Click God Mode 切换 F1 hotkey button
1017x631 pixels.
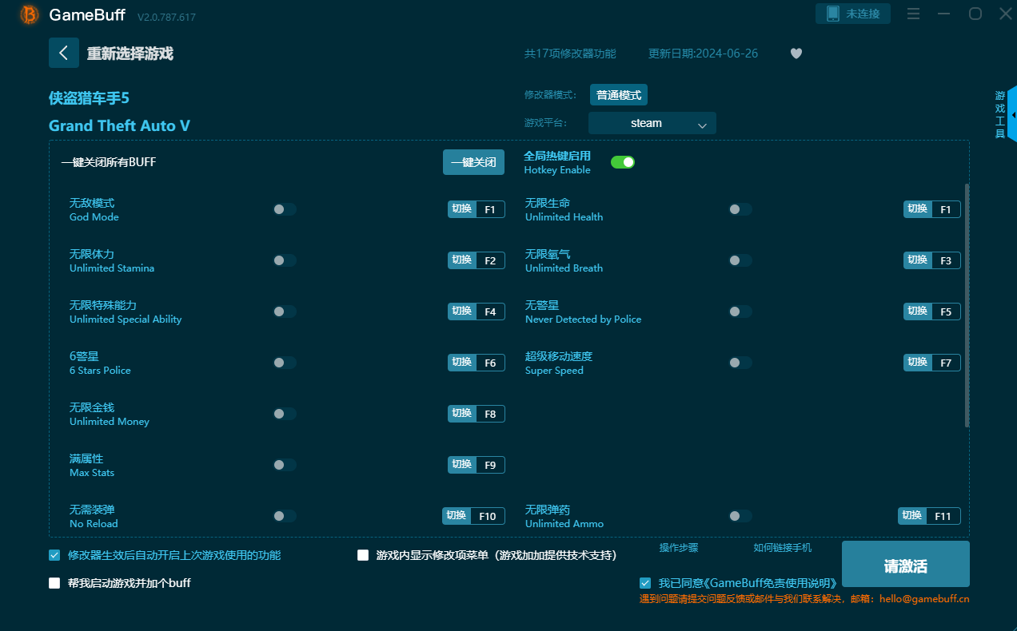tap(477, 209)
